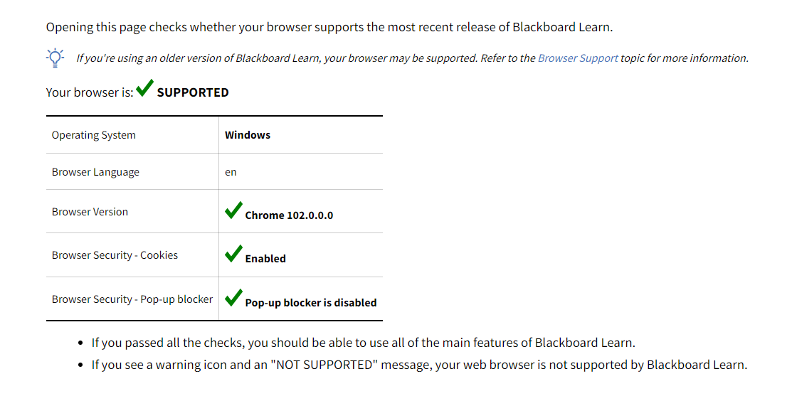Click the lightbulb tip icon
The width and height of the screenshot is (792, 396).
(55, 57)
